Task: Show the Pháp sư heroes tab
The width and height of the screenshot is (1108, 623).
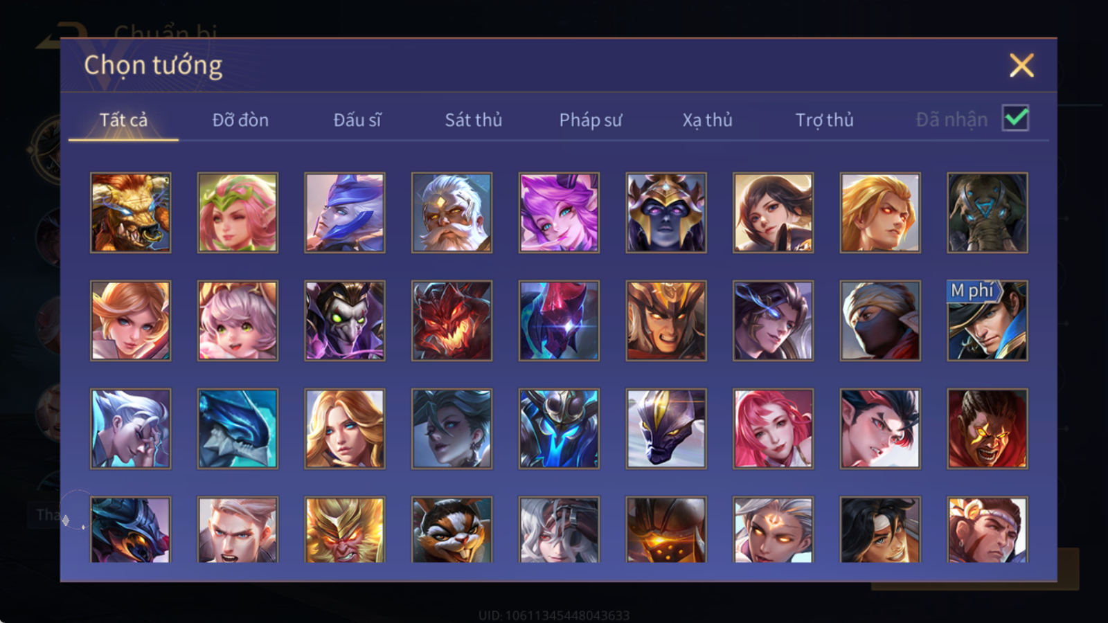Action: pyautogui.click(x=591, y=120)
